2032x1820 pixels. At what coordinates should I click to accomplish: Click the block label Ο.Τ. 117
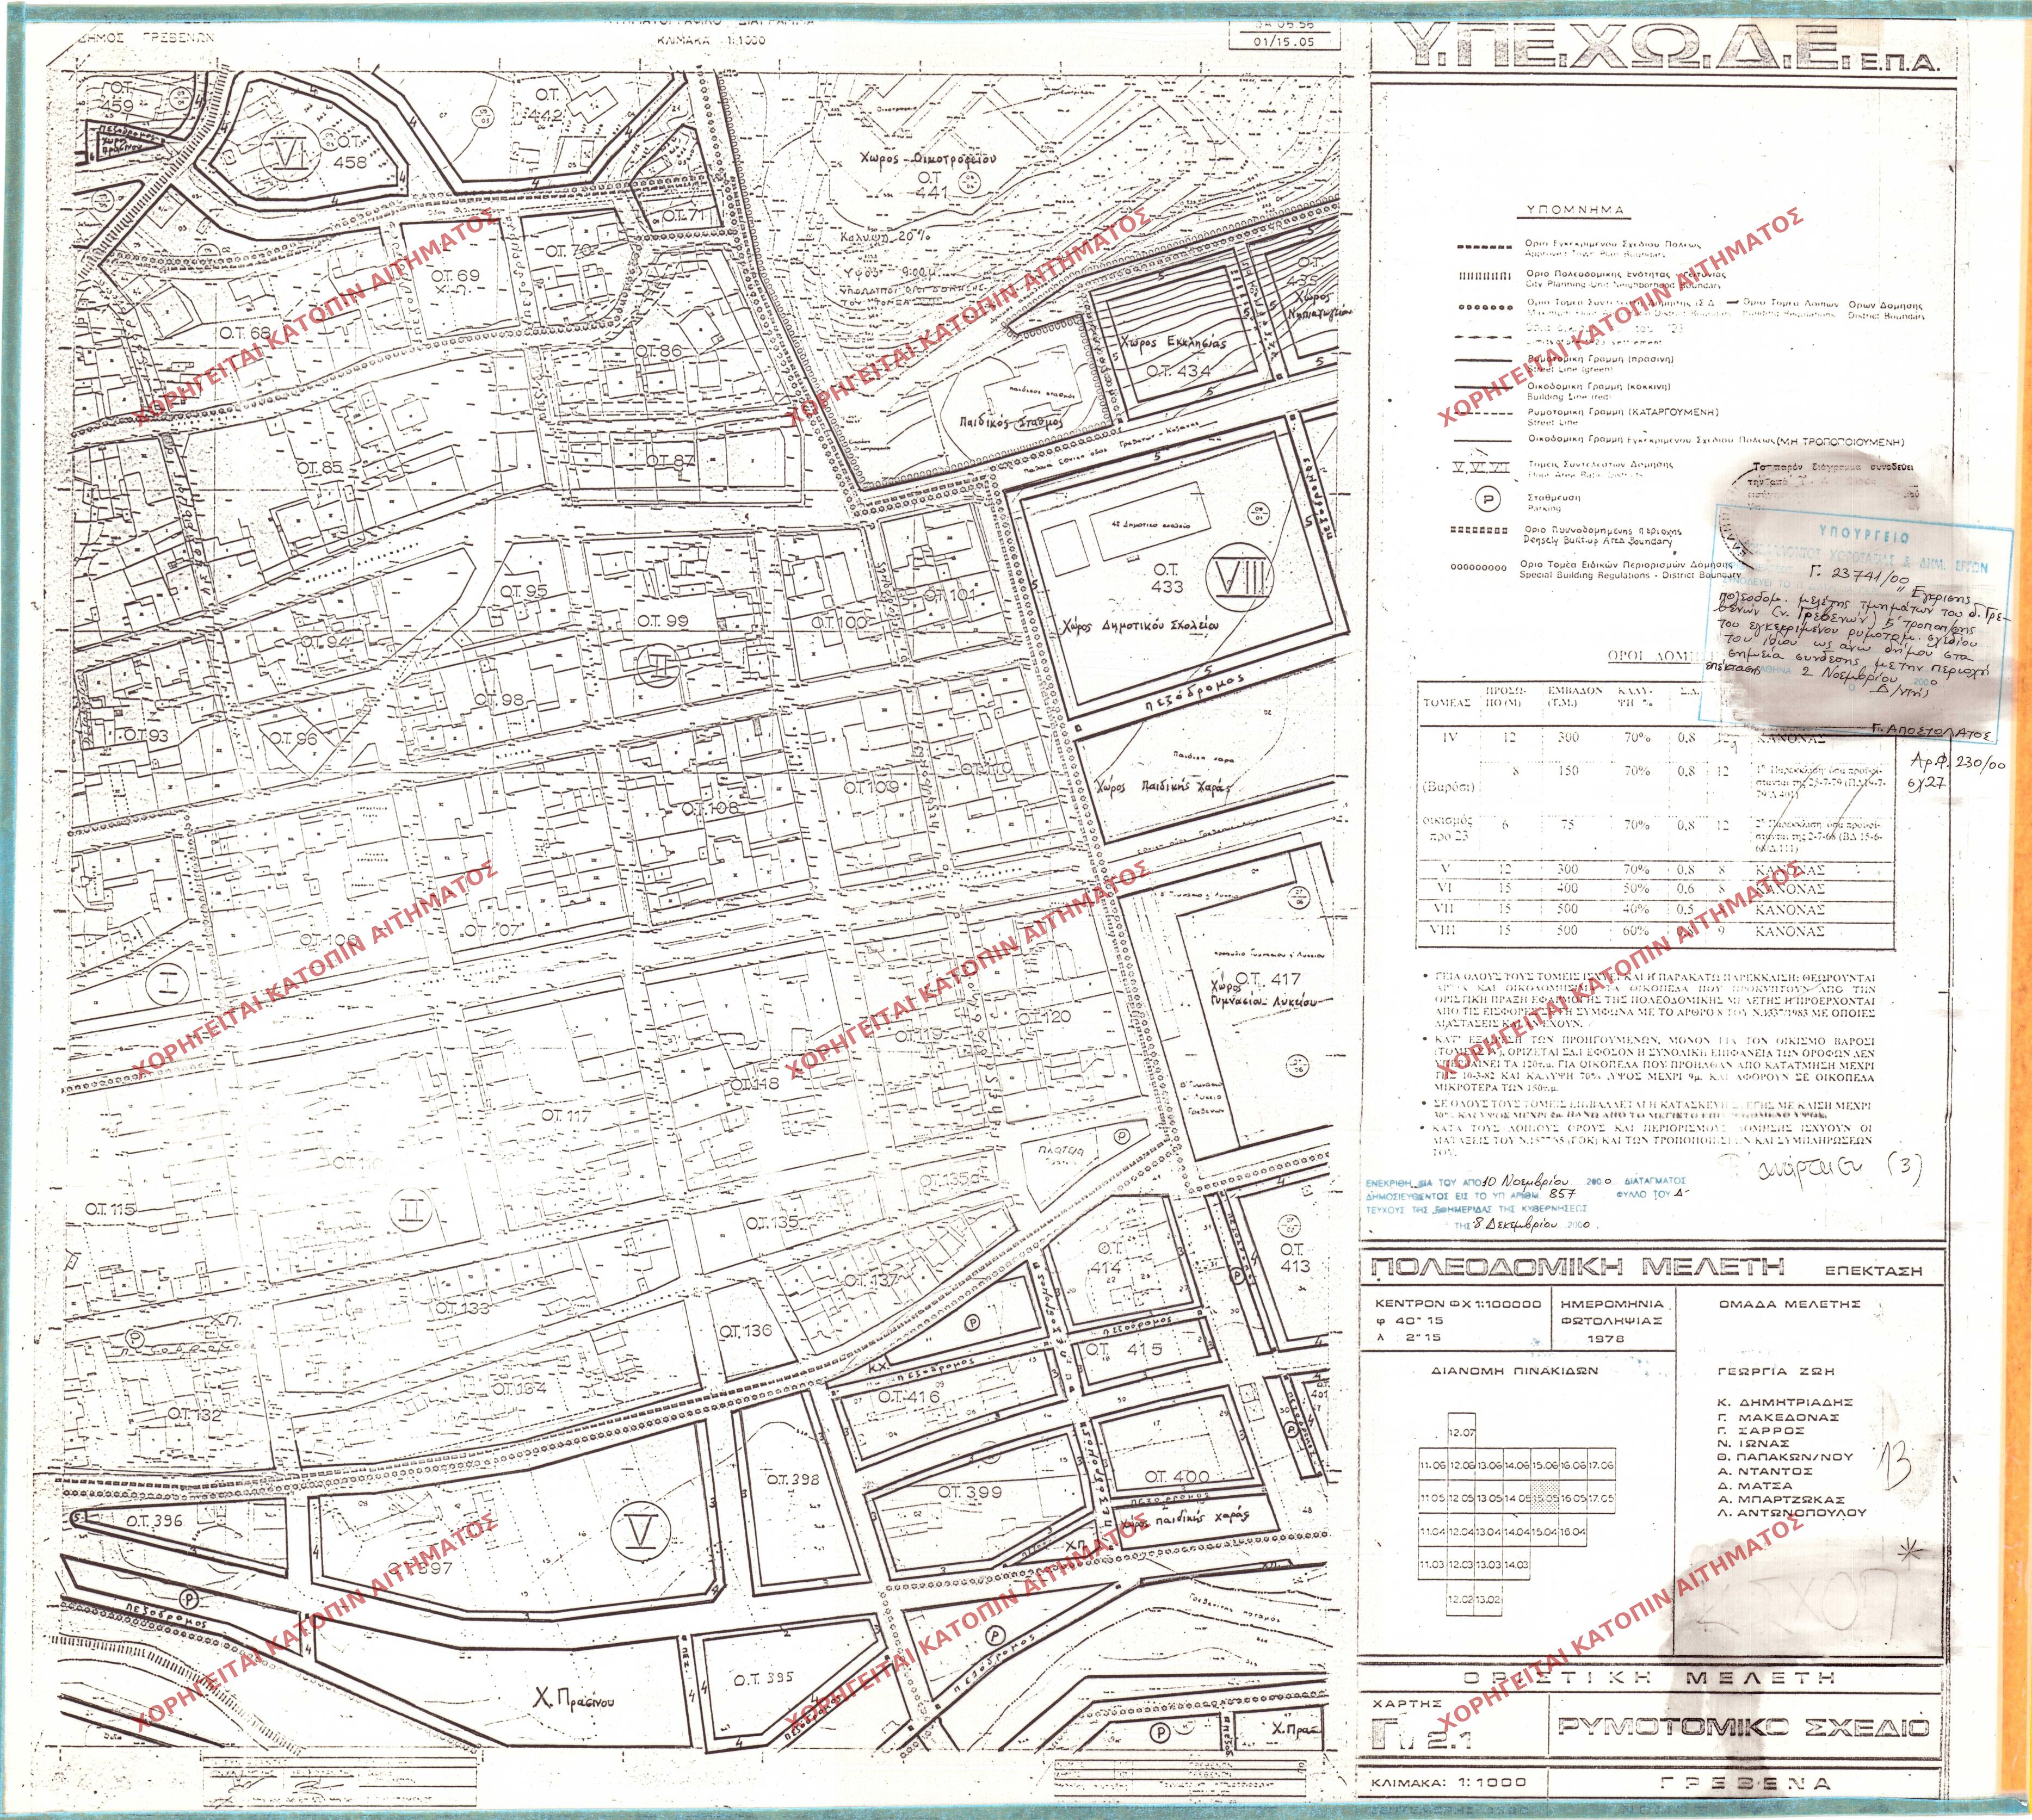[566, 1115]
